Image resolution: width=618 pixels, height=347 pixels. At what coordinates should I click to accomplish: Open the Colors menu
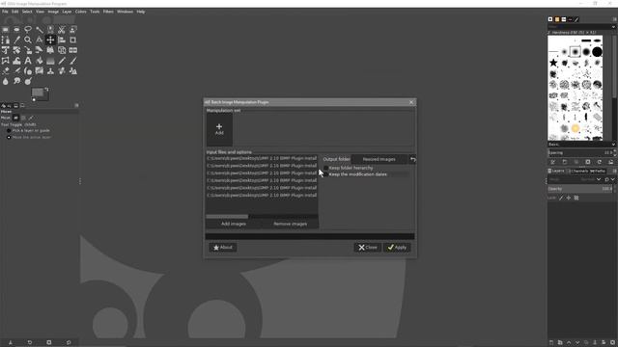[81, 12]
